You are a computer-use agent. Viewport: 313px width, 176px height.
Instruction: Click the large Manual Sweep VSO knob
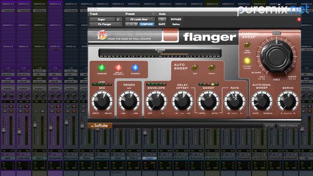277,56
